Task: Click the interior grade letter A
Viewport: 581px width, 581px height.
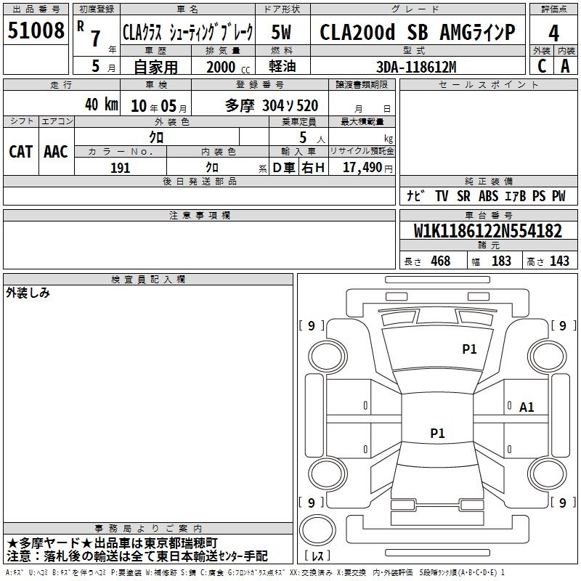Action: (x=565, y=66)
